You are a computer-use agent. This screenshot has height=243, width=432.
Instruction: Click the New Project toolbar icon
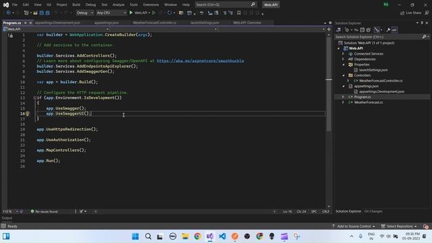tap(26, 13)
